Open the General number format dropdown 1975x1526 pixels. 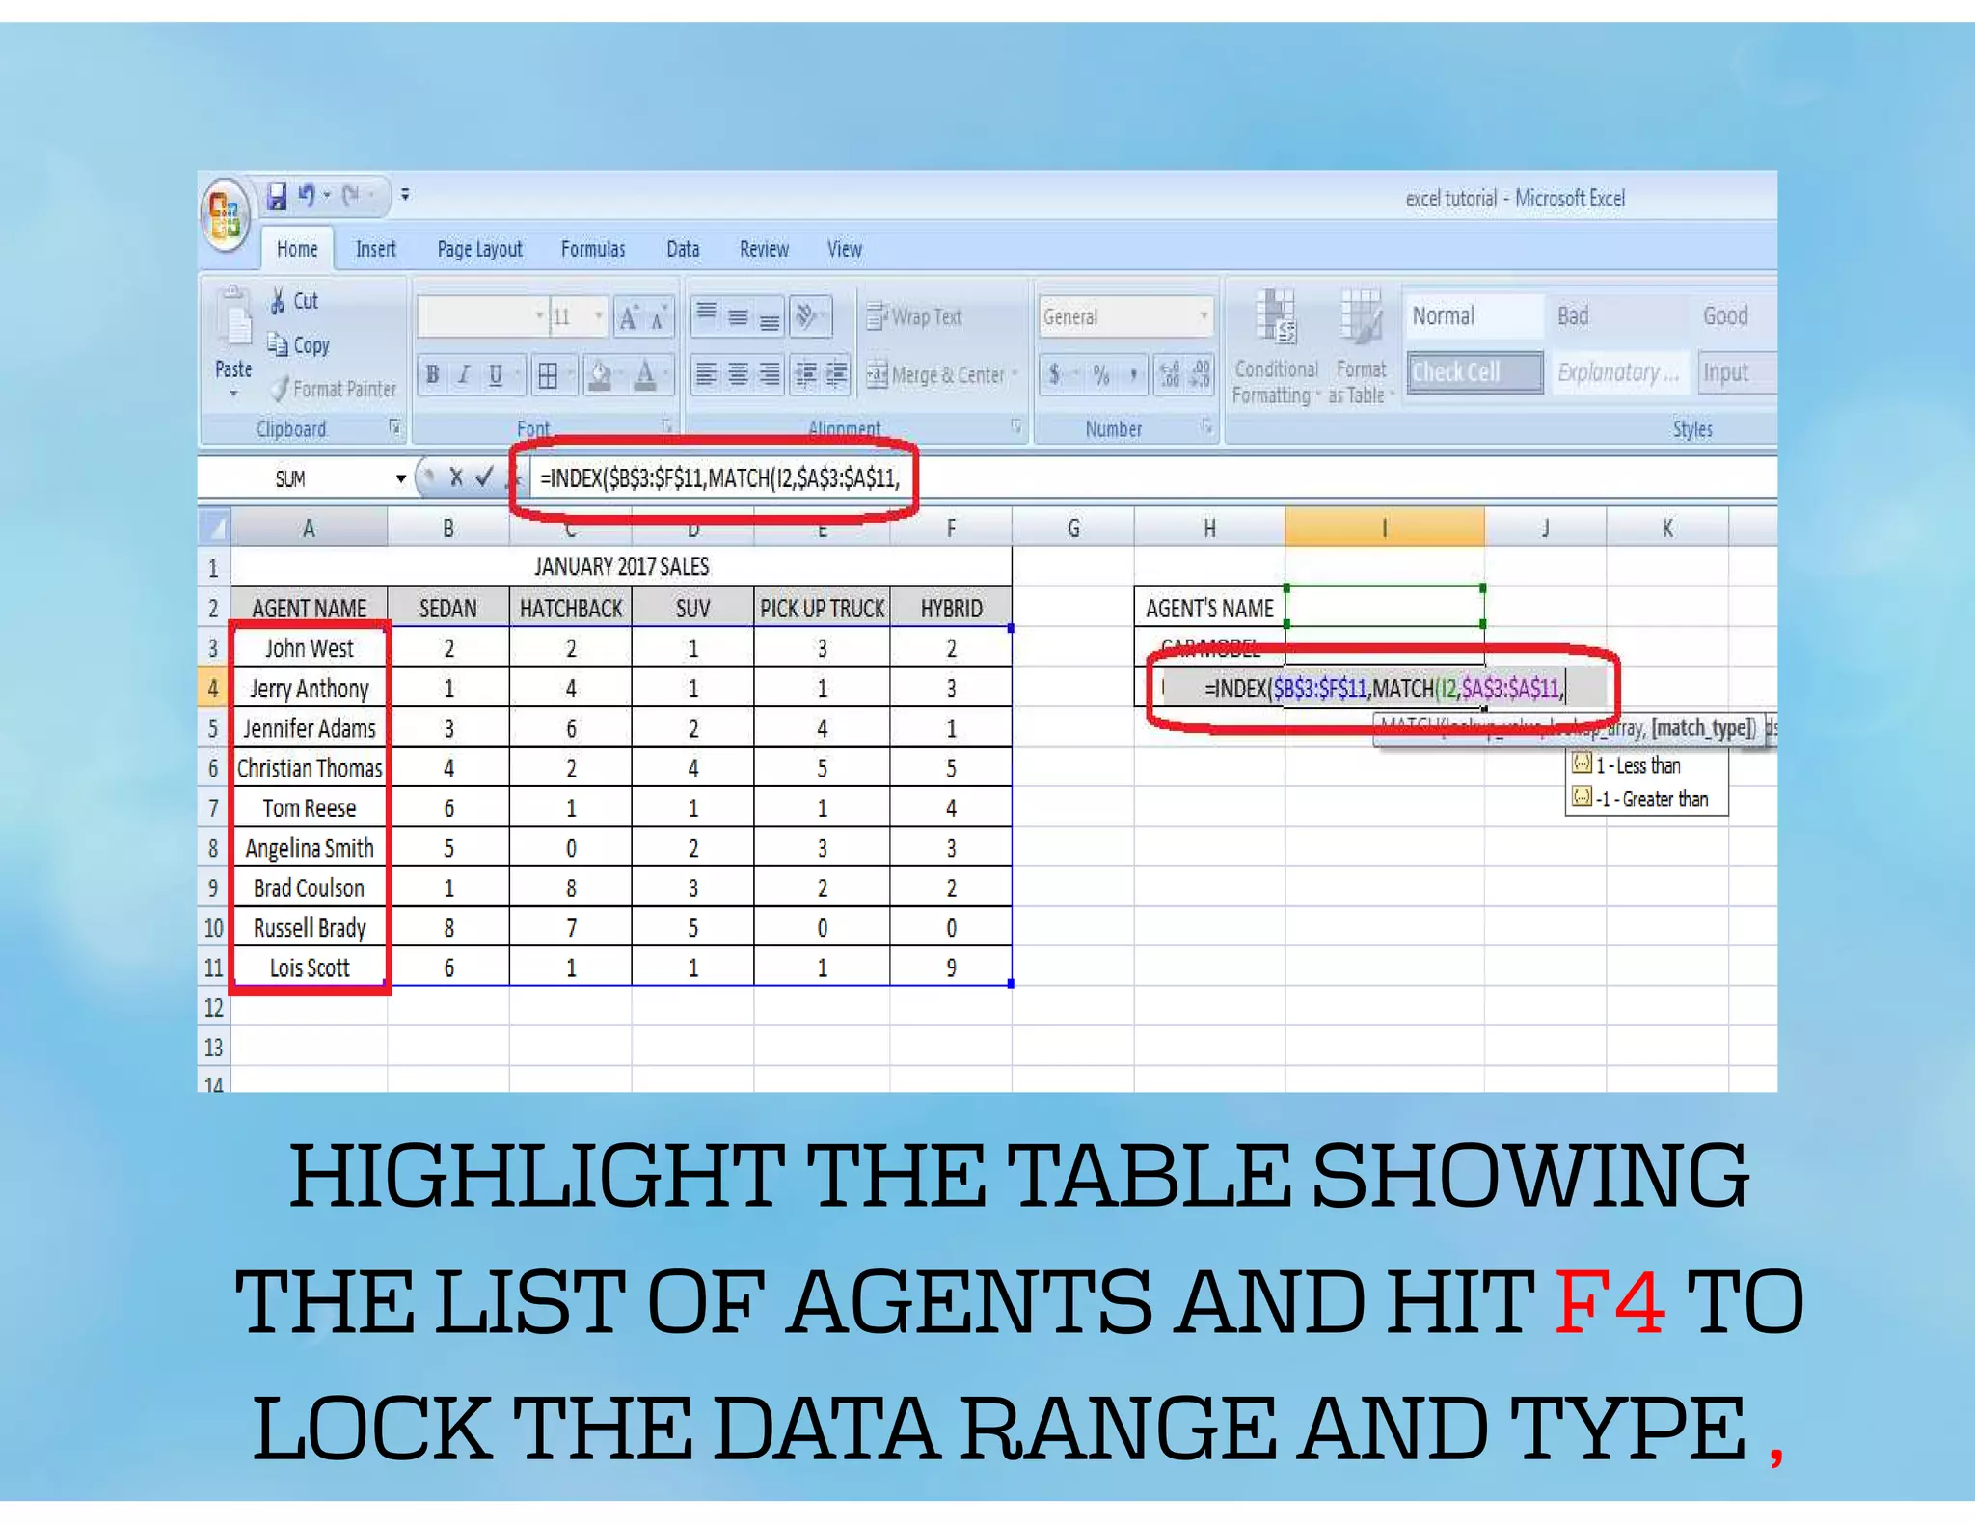point(1203,316)
